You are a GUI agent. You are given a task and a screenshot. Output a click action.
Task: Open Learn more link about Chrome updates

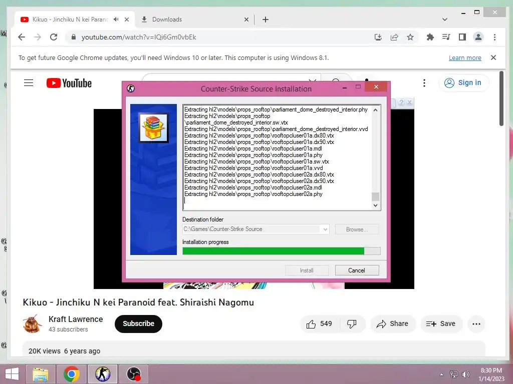pyautogui.click(x=465, y=58)
